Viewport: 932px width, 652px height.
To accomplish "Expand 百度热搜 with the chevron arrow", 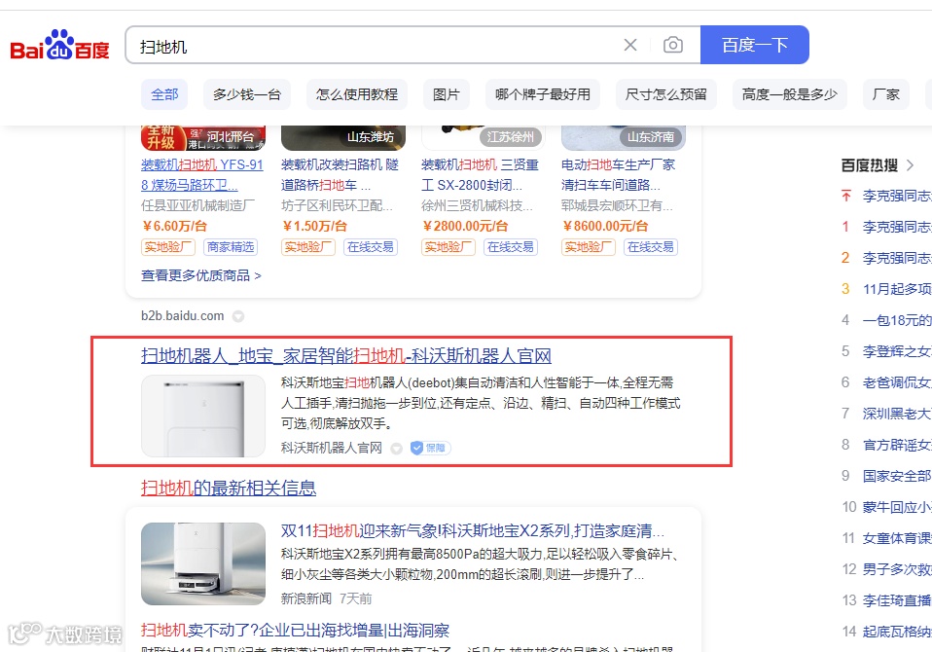I will click(910, 165).
